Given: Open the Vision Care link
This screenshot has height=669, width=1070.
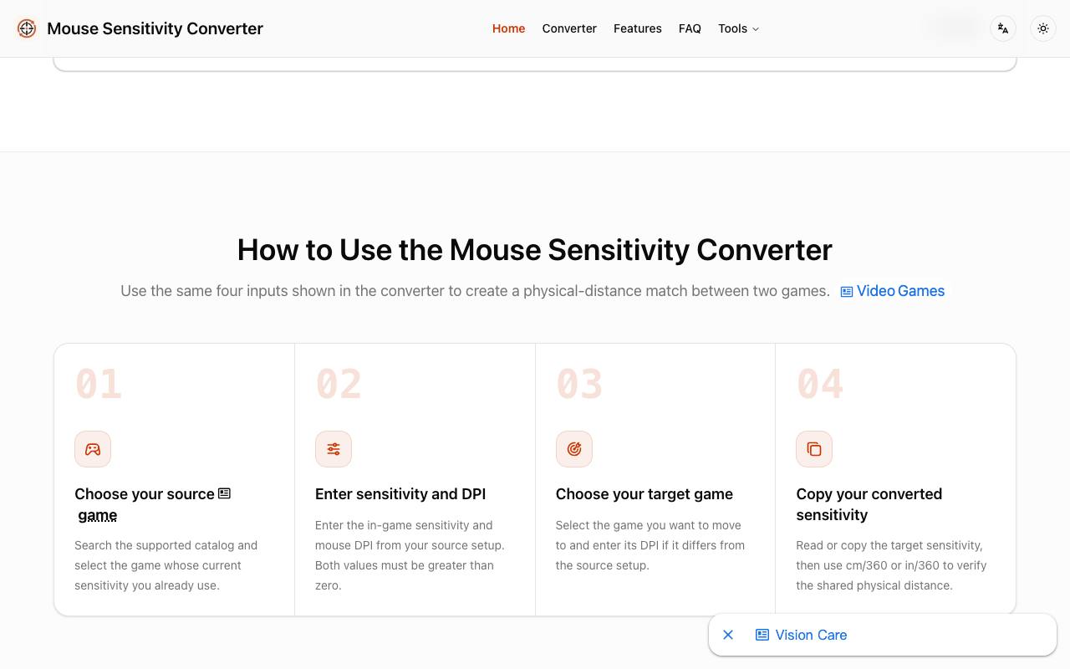Looking at the screenshot, I should [811, 635].
